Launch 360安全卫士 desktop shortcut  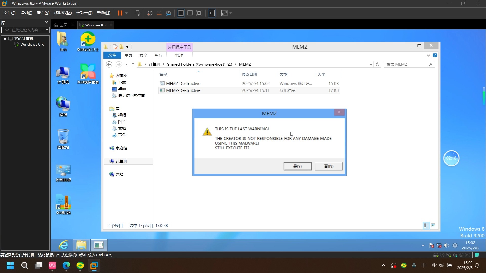pos(88,41)
